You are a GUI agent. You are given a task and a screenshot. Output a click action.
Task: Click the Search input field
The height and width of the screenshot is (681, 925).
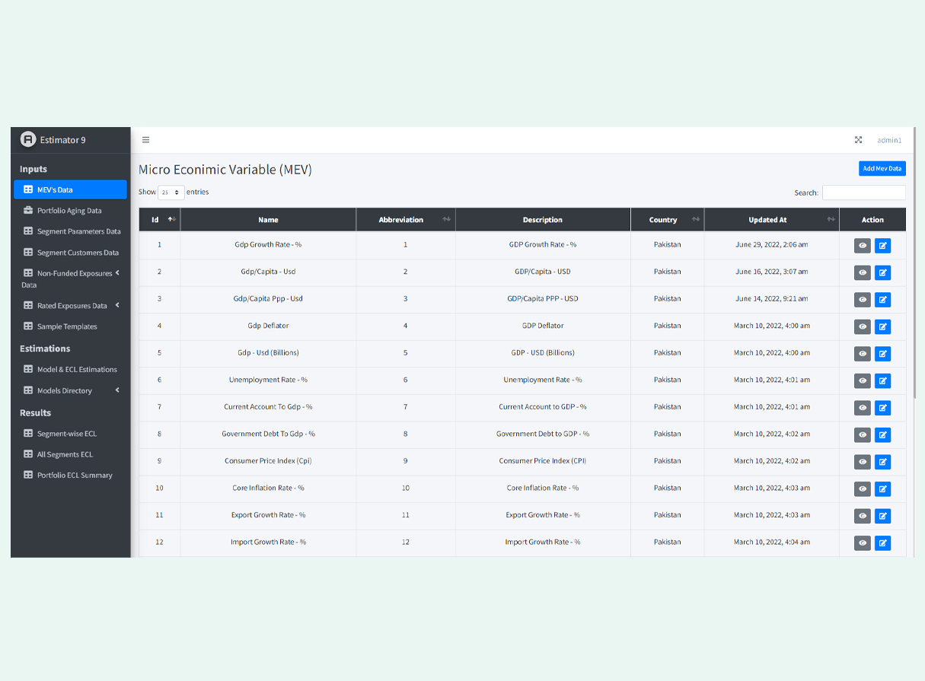coord(863,193)
